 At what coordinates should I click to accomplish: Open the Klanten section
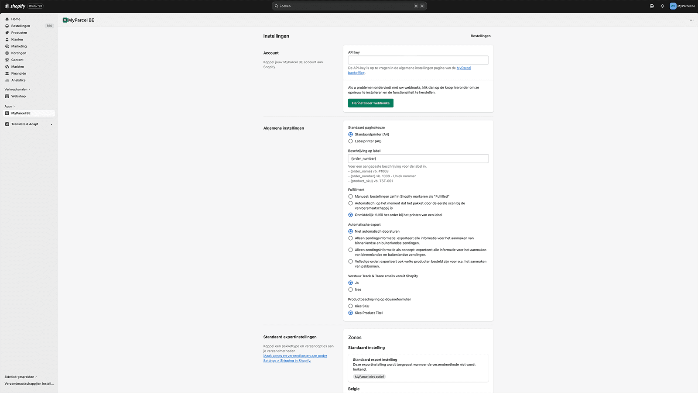(17, 39)
